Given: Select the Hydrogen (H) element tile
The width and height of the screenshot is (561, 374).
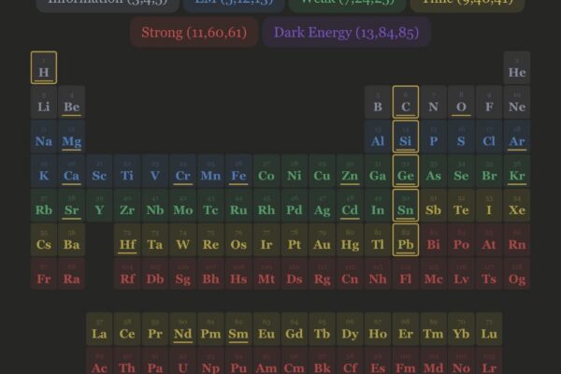Looking at the screenshot, I should [44, 68].
